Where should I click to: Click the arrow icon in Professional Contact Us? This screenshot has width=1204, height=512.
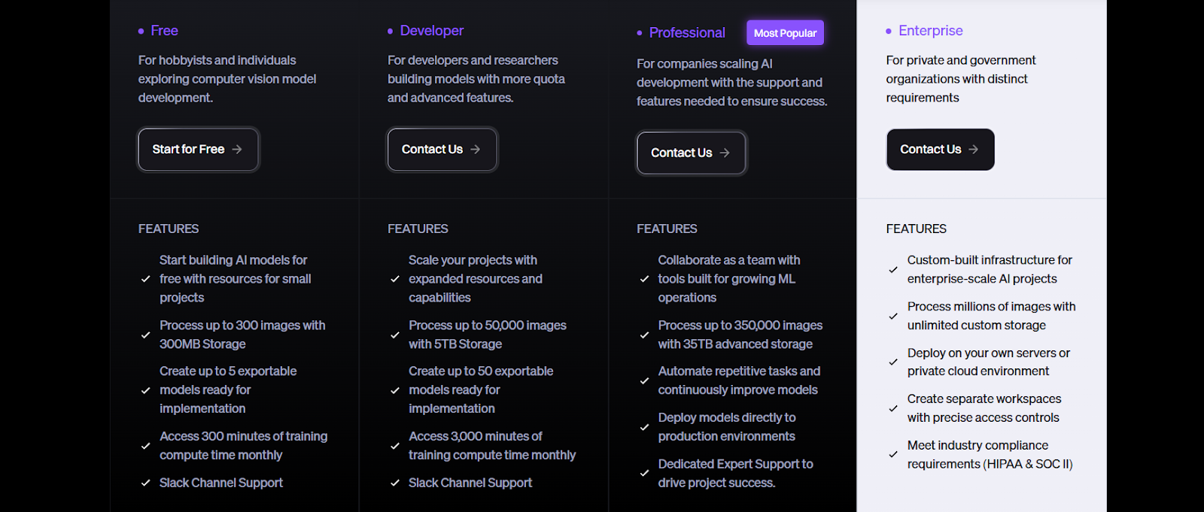click(725, 153)
